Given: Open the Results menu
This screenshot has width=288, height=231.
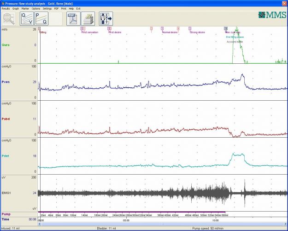Looking at the screenshot, I should tap(6, 8).
